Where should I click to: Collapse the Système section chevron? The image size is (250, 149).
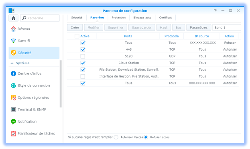click(x=12, y=63)
